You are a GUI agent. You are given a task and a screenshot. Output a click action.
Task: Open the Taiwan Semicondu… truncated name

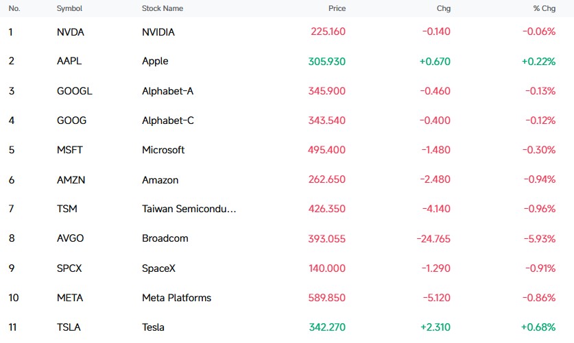(189, 209)
